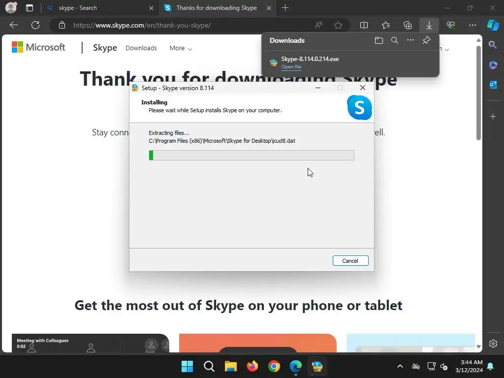Open the Edge profile avatar
This screenshot has width=504, height=378.
[11, 8]
